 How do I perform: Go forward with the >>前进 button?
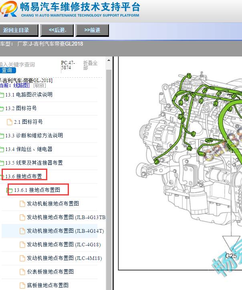click(92, 30)
